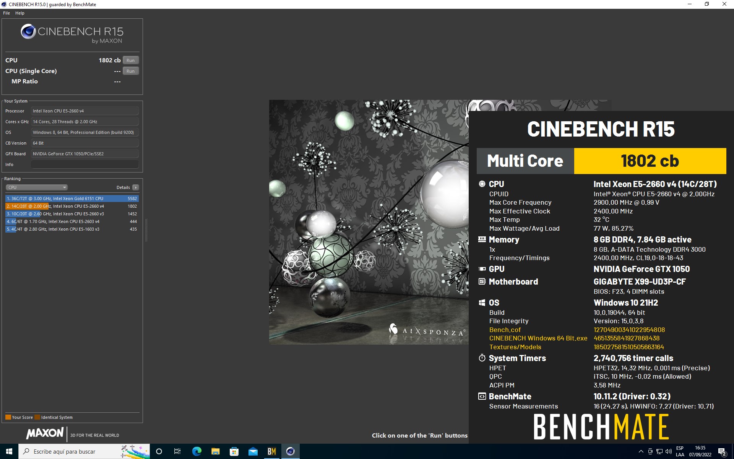734x459 pixels.
Task: Select Xeon E5-2660 v3 ranking row
Action: point(72,214)
